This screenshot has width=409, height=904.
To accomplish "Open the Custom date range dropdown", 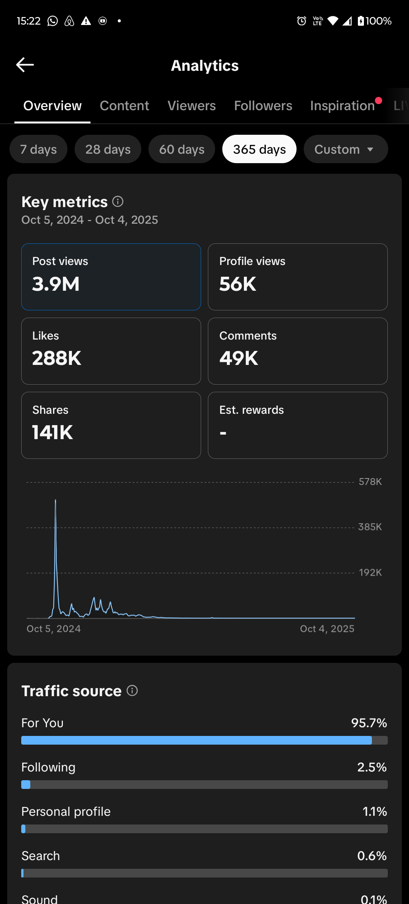I will pos(345,149).
